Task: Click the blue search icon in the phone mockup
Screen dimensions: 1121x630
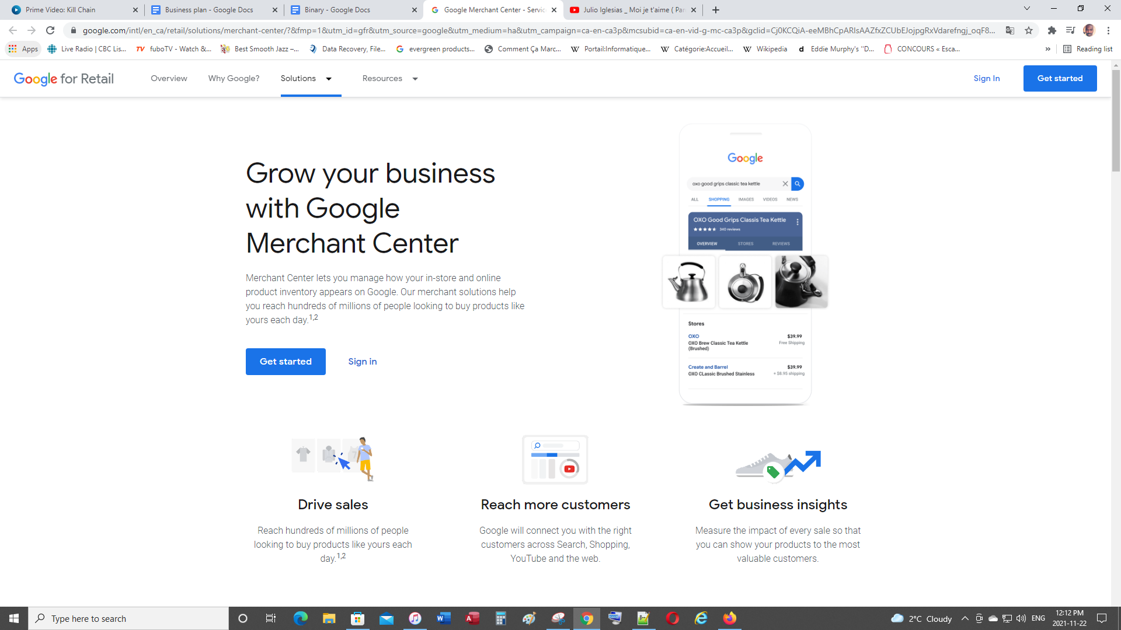Action: [797, 184]
